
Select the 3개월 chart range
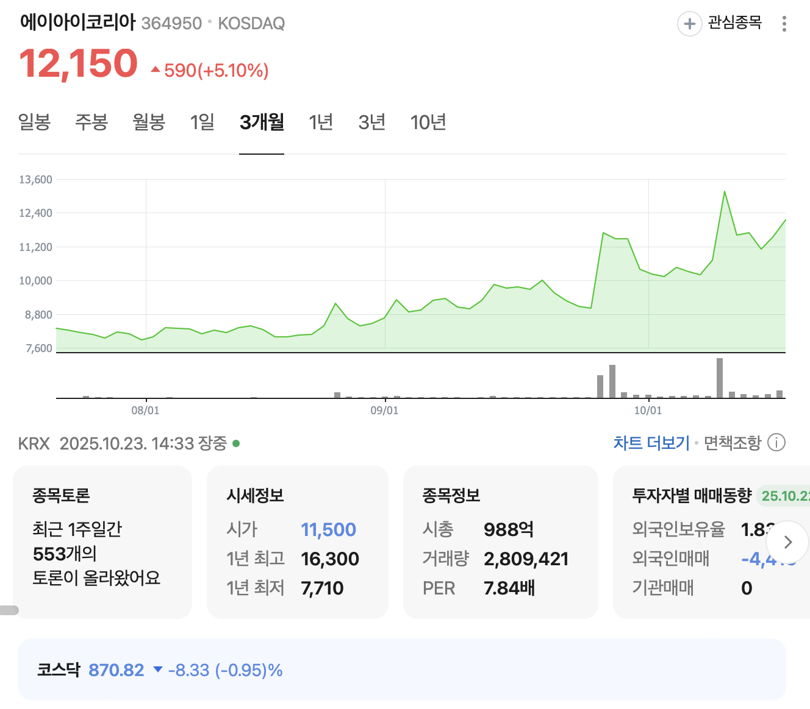[x=262, y=122]
